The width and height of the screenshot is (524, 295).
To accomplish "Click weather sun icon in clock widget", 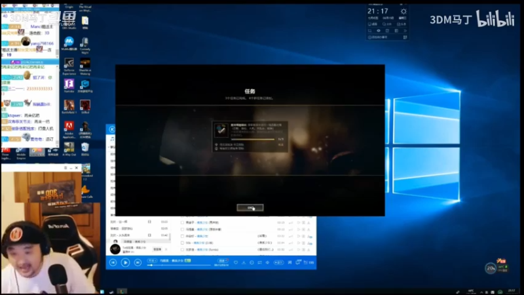I will click(x=403, y=11).
